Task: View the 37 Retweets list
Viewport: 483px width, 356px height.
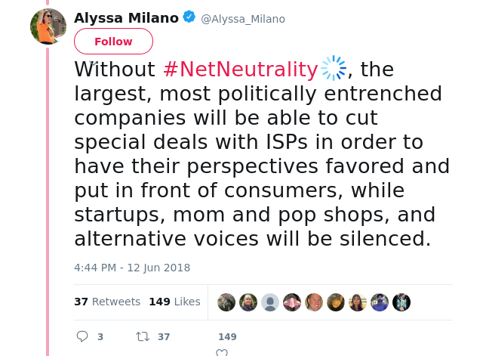Action: (107, 302)
